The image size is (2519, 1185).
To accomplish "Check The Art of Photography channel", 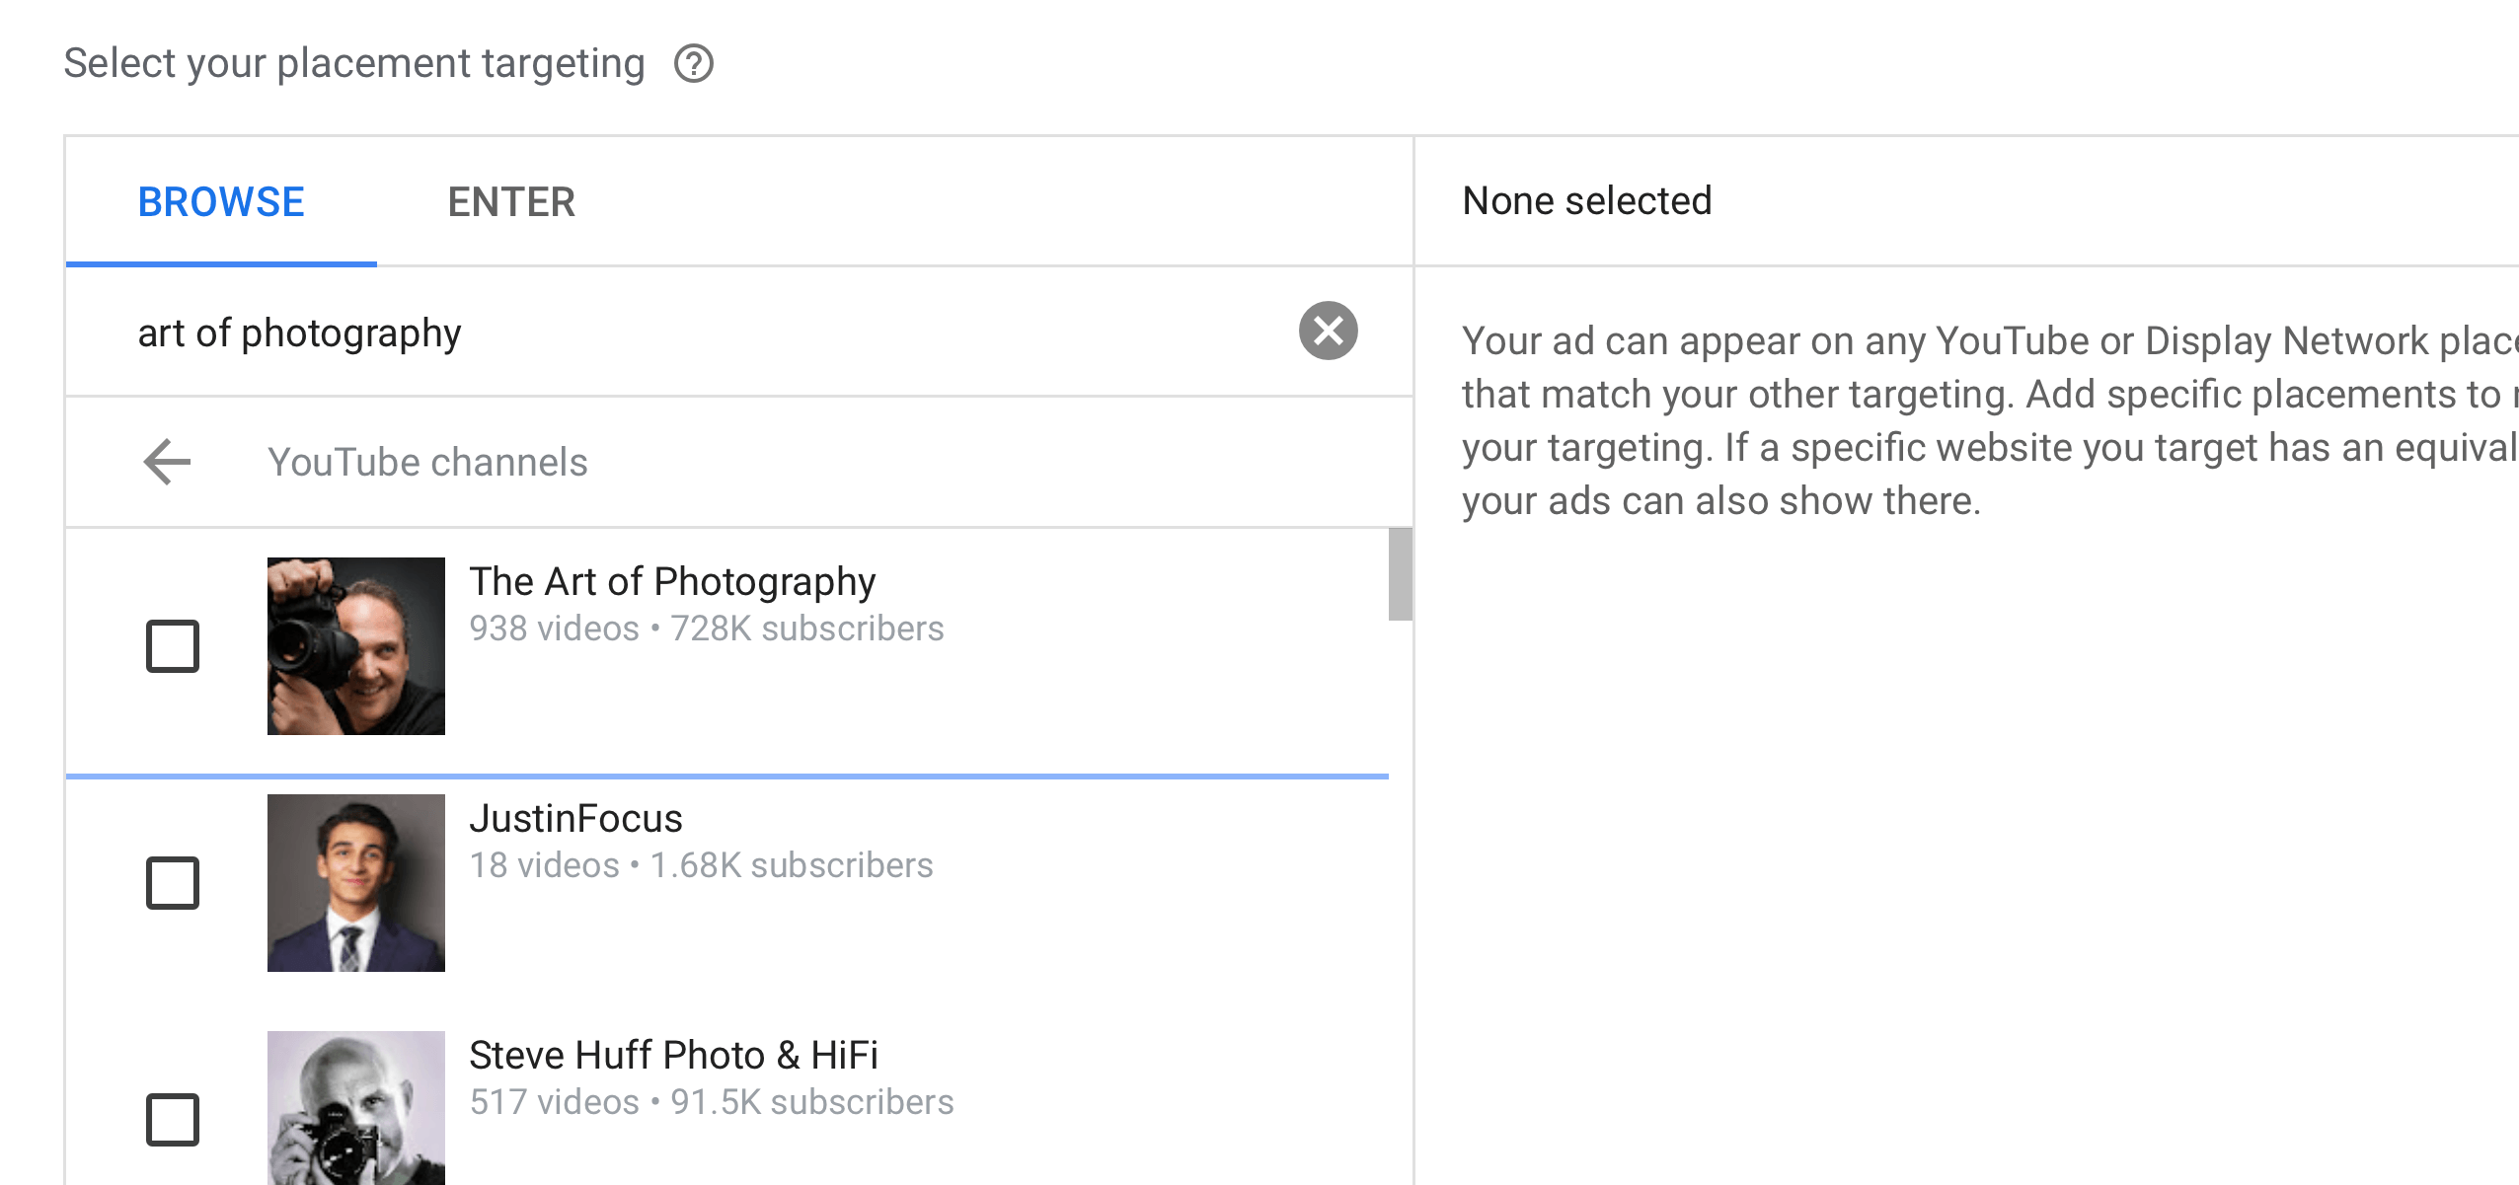I will tap(173, 646).
